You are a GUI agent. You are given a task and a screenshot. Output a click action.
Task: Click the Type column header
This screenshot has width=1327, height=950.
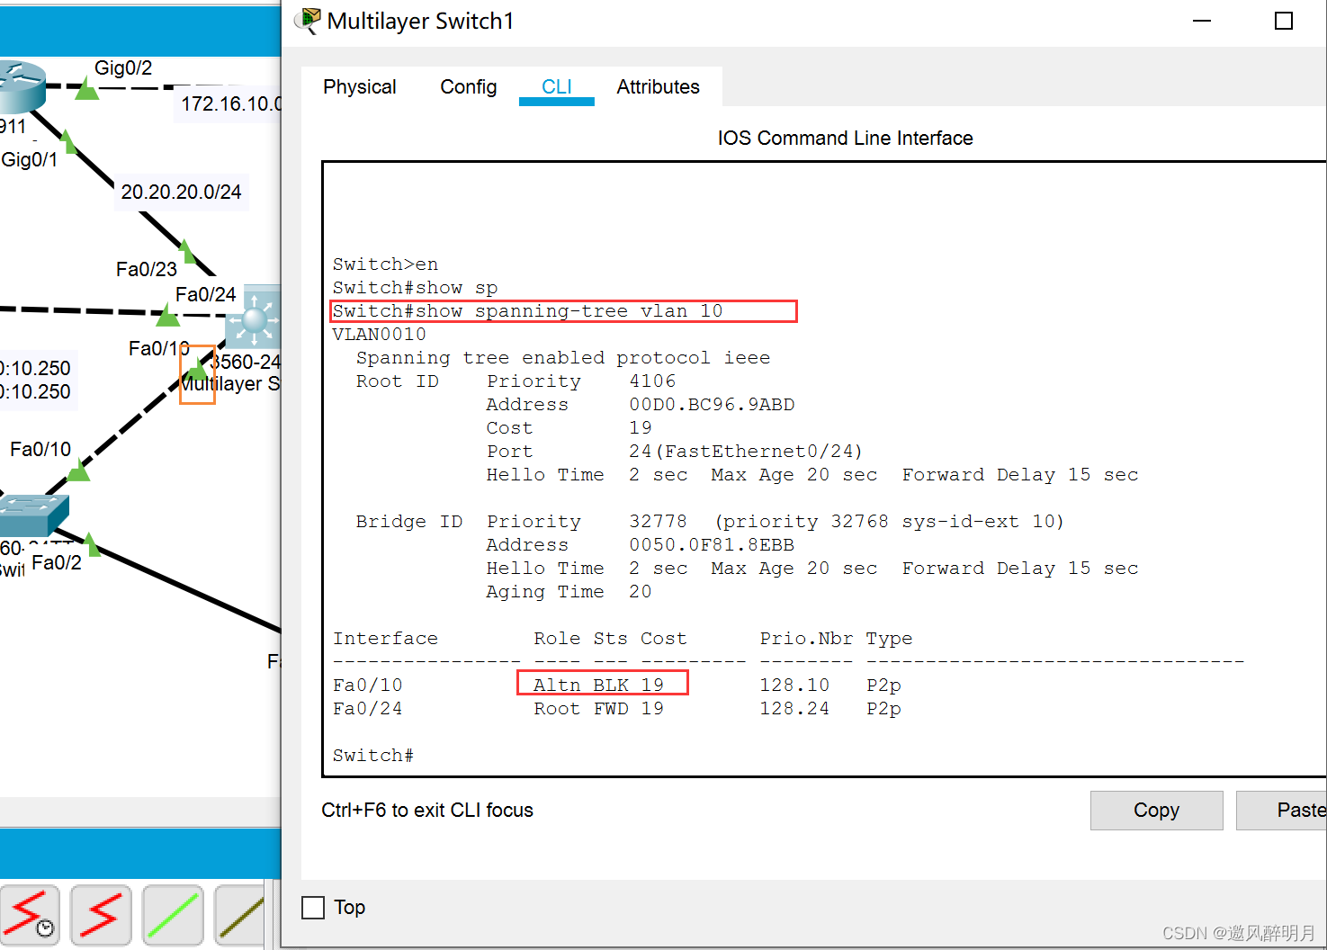890,639
